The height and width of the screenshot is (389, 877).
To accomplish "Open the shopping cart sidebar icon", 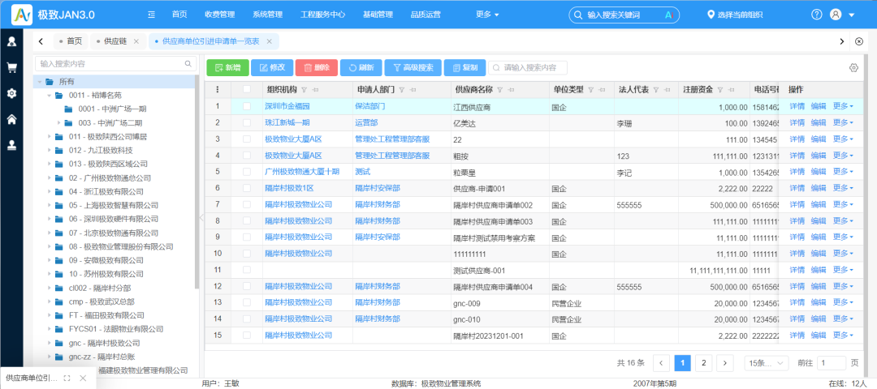I will click(11, 67).
